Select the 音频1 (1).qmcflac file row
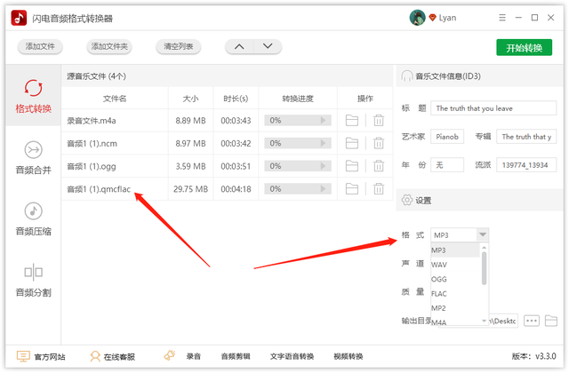The image size is (569, 373). click(227, 189)
